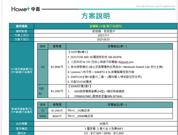Select the 方案說明 page title
178x135 pixels.
coord(96,16)
